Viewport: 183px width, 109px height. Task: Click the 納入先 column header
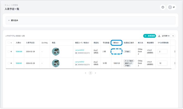point(140,43)
